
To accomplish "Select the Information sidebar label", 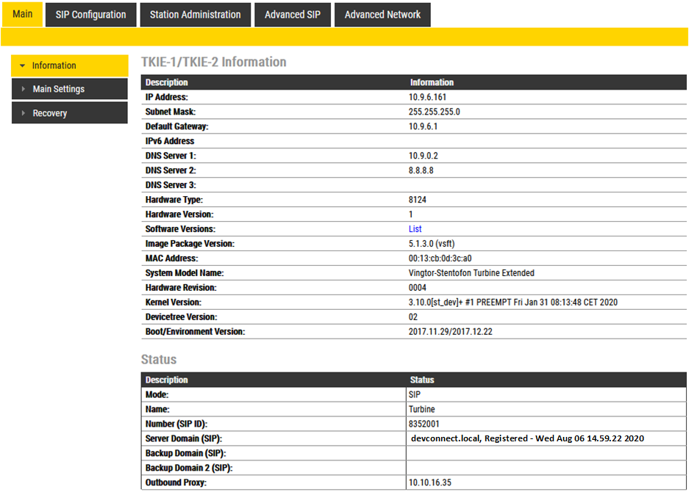I will coord(54,66).
